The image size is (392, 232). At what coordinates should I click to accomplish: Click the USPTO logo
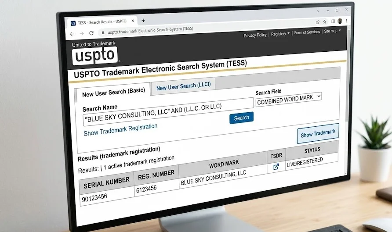tap(95, 56)
